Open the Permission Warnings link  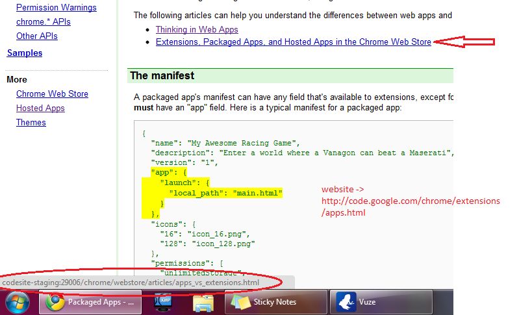click(x=57, y=7)
